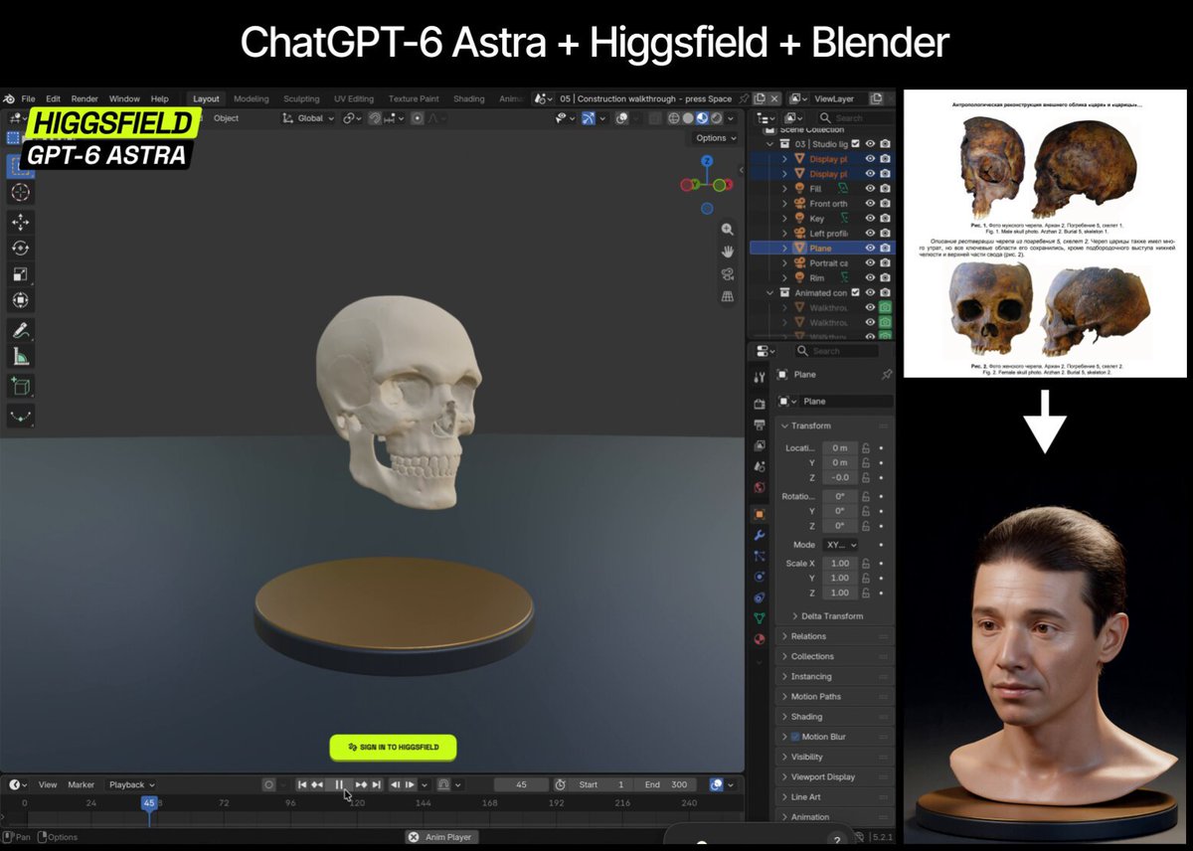The width and height of the screenshot is (1193, 851).
Task: Open View Layer properties tab
Action: coord(760,445)
